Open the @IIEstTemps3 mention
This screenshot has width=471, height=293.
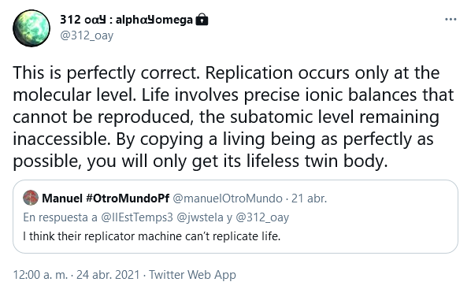137,217
